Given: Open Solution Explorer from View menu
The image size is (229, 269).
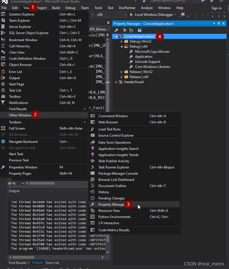Looking at the screenshot, I should pos(44,14).
